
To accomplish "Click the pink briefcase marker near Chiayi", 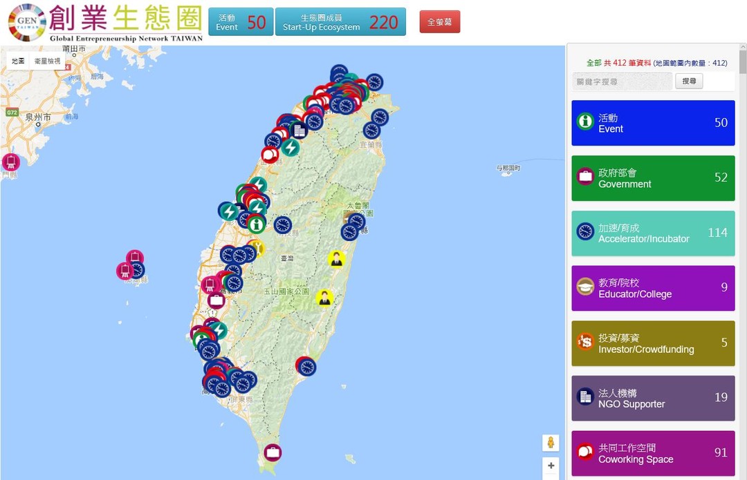I will click(216, 300).
